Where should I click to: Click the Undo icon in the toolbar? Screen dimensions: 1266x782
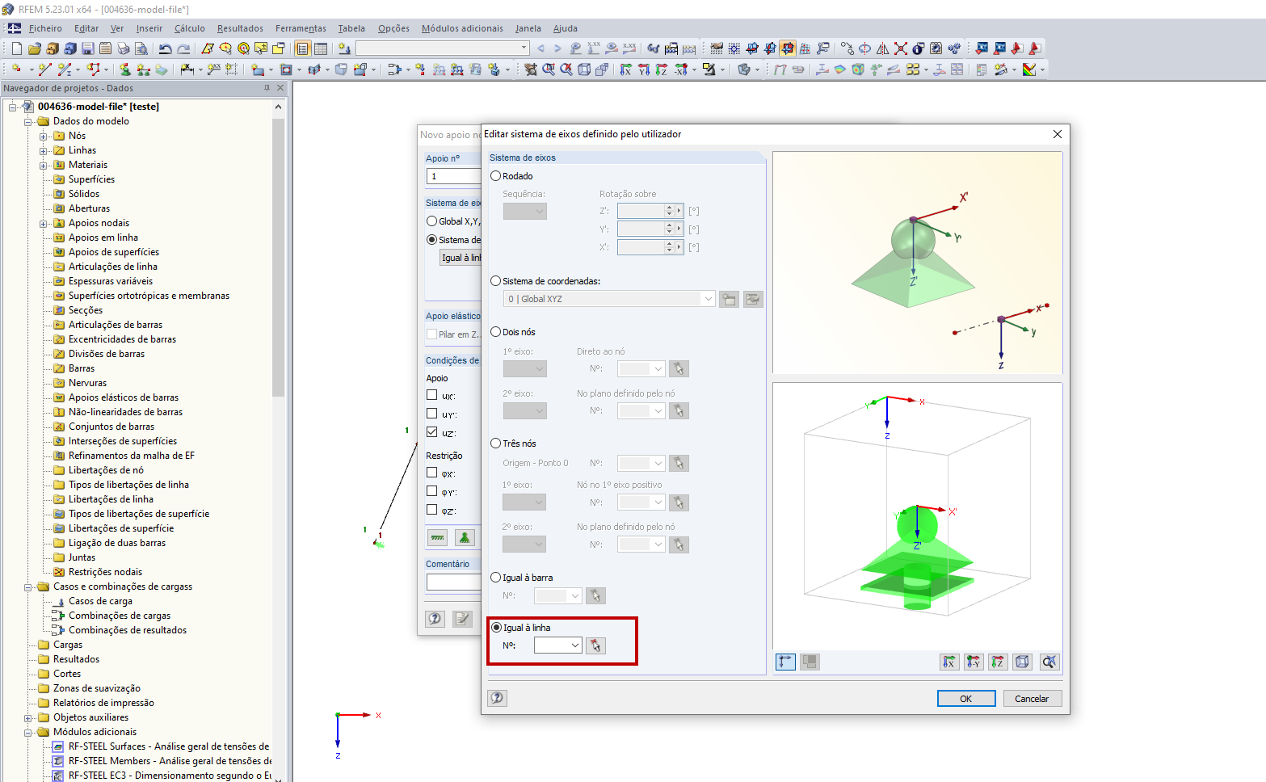(165, 48)
